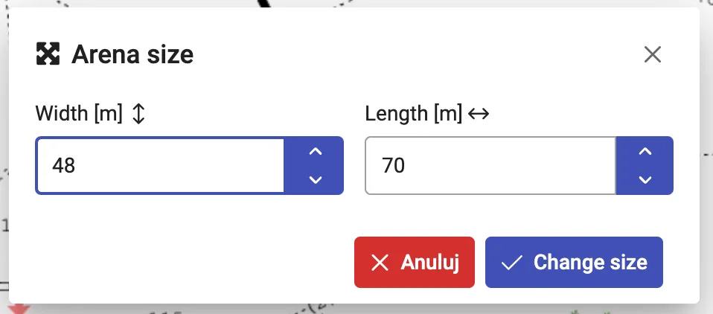Click the red arrow marker behind the dialog
The image size is (713, 314).
(x=18, y=308)
